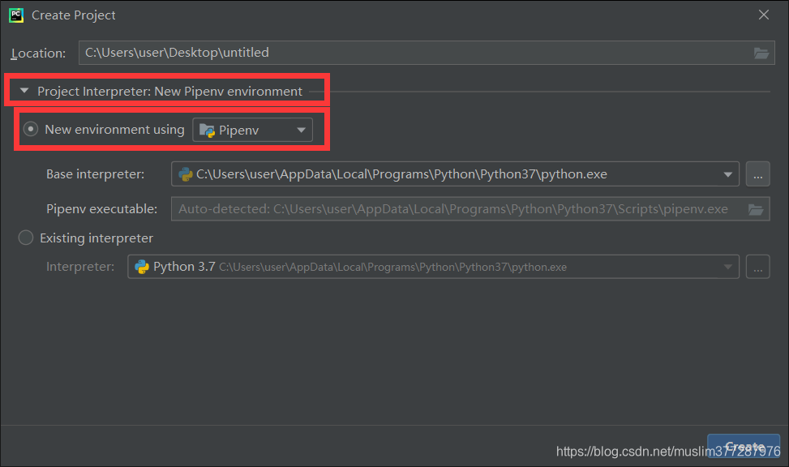Open the Python 3.7 interpreter dropdown
This screenshot has height=467, width=789.
pos(433,267)
